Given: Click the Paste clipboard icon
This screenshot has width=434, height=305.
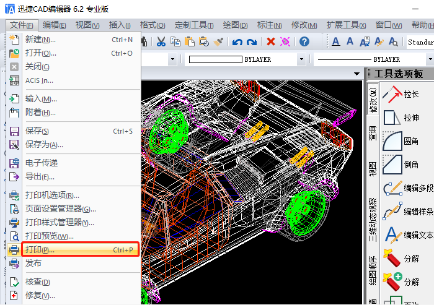Looking at the screenshot, I should [x=190, y=41].
